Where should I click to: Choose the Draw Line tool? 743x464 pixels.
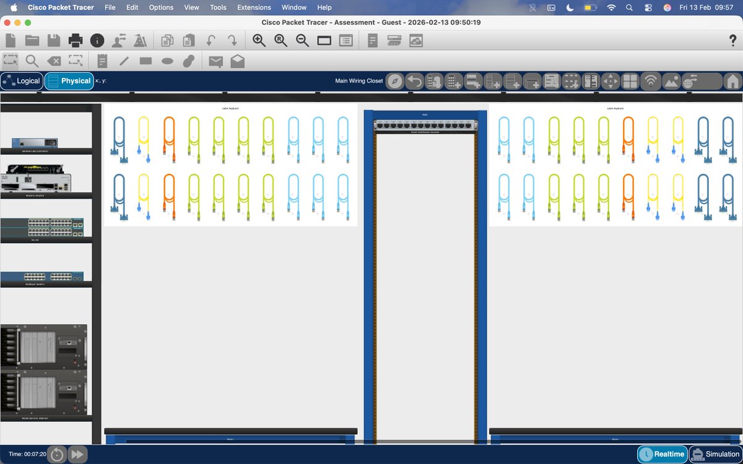pyautogui.click(x=124, y=61)
